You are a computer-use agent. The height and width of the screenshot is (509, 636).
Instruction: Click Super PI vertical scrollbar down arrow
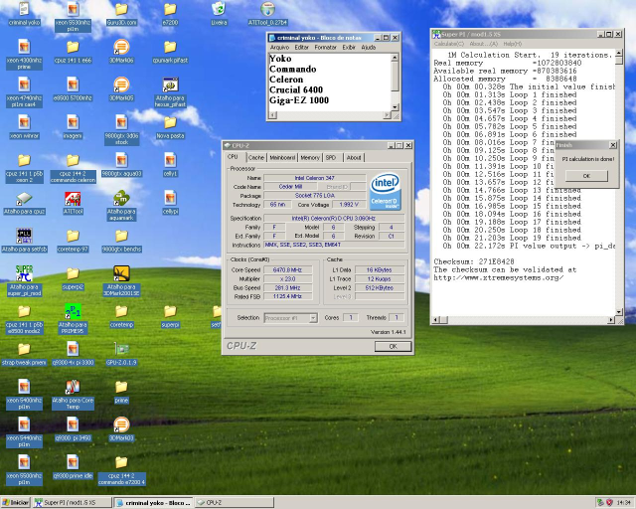coord(619,312)
